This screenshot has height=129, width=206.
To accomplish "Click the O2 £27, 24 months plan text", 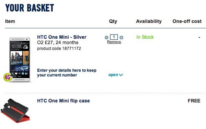I will [58, 42].
